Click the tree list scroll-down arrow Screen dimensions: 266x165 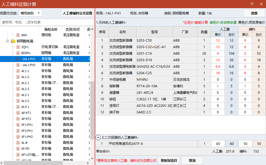tap(92, 158)
